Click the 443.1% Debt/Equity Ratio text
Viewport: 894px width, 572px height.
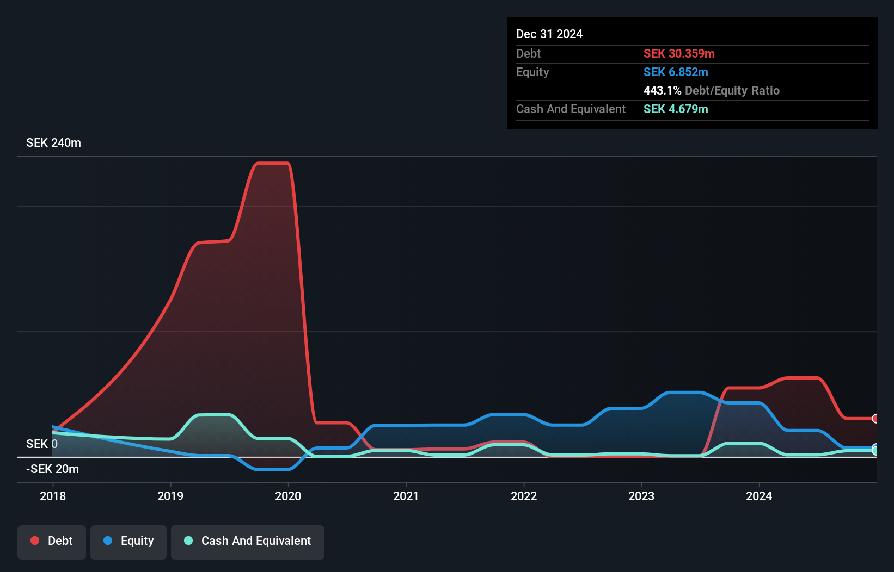pos(712,90)
